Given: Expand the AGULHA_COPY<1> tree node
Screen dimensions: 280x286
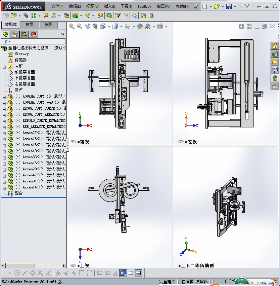Looking at the screenshot, I should tap(4, 97).
